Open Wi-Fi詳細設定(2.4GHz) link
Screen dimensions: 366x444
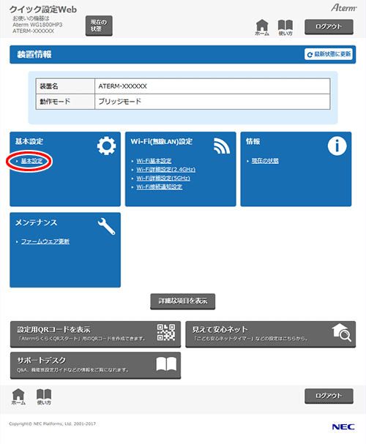(x=165, y=170)
